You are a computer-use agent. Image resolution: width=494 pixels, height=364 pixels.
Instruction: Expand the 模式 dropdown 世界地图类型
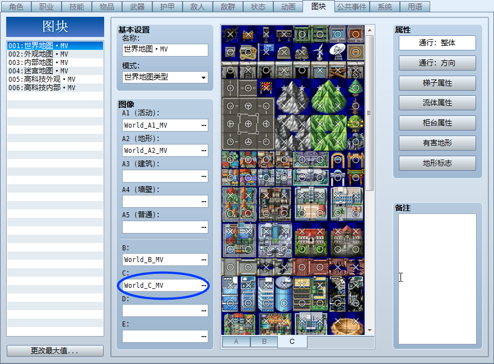(165, 77)
